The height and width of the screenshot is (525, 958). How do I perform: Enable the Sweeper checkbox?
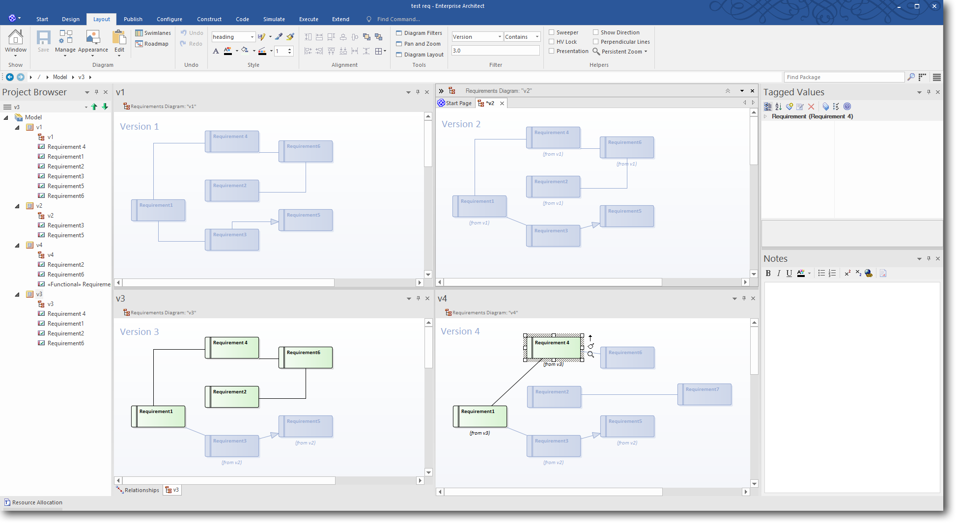(552, 32)
